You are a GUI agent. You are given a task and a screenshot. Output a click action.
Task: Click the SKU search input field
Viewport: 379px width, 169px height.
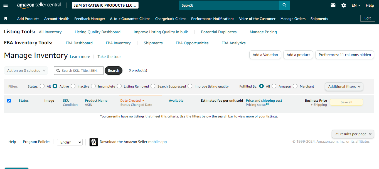[x=79, y=71]
